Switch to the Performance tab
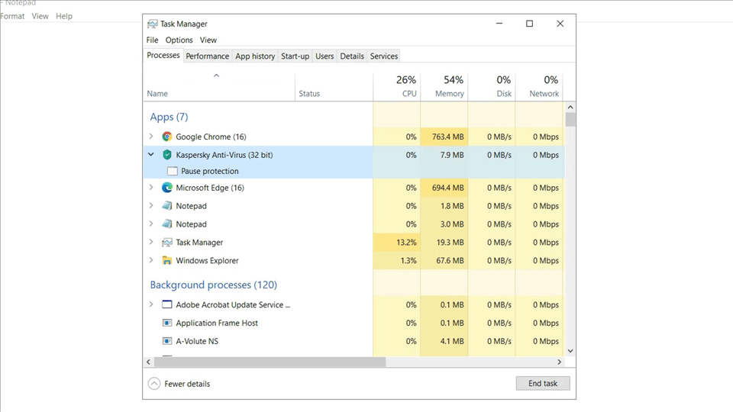 (x=207, y=56)
